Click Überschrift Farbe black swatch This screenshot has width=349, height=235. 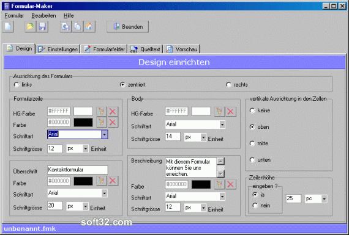(83, 181)
